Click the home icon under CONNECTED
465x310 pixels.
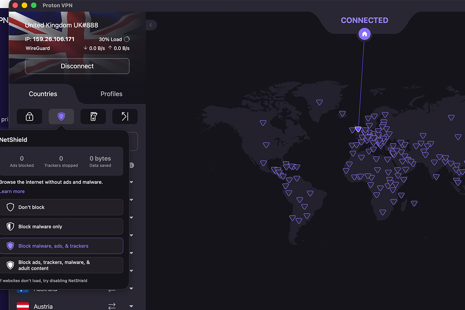click(x=365, y=34)
